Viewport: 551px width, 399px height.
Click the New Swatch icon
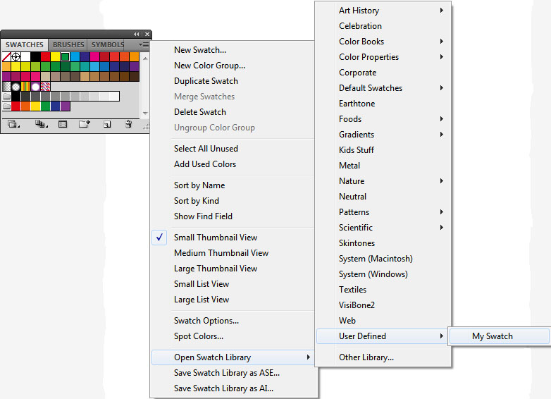pos(107,124)
